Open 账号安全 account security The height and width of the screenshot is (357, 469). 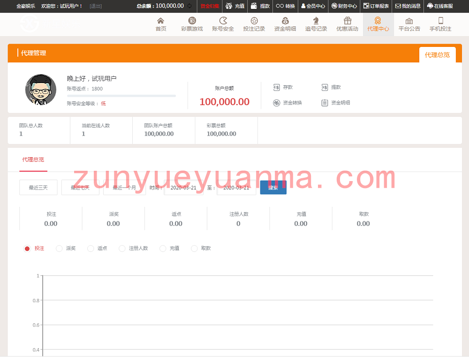point(223,24)
